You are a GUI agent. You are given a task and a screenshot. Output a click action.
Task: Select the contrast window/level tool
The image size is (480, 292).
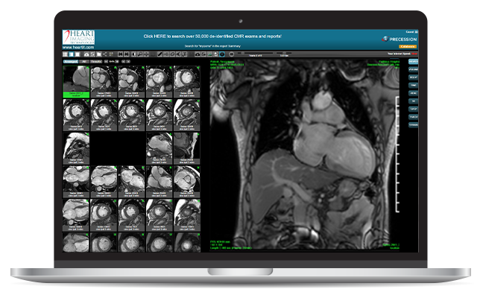click(133, 54)
